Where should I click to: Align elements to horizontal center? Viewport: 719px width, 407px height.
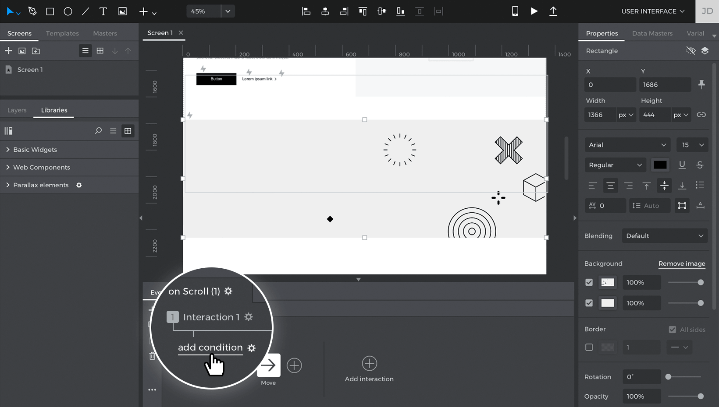pos(325,11)
